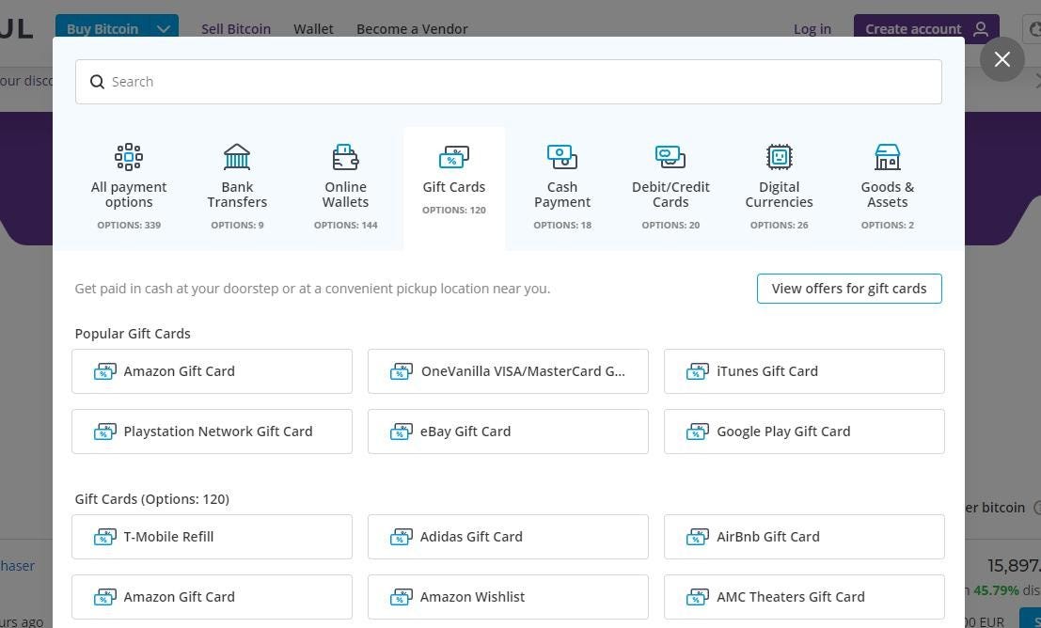Open Wallet link in header

click(313, 28)
